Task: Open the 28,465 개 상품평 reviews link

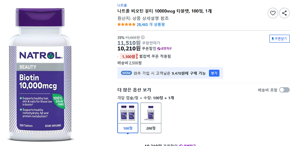Action: click(x=151, y=24)
